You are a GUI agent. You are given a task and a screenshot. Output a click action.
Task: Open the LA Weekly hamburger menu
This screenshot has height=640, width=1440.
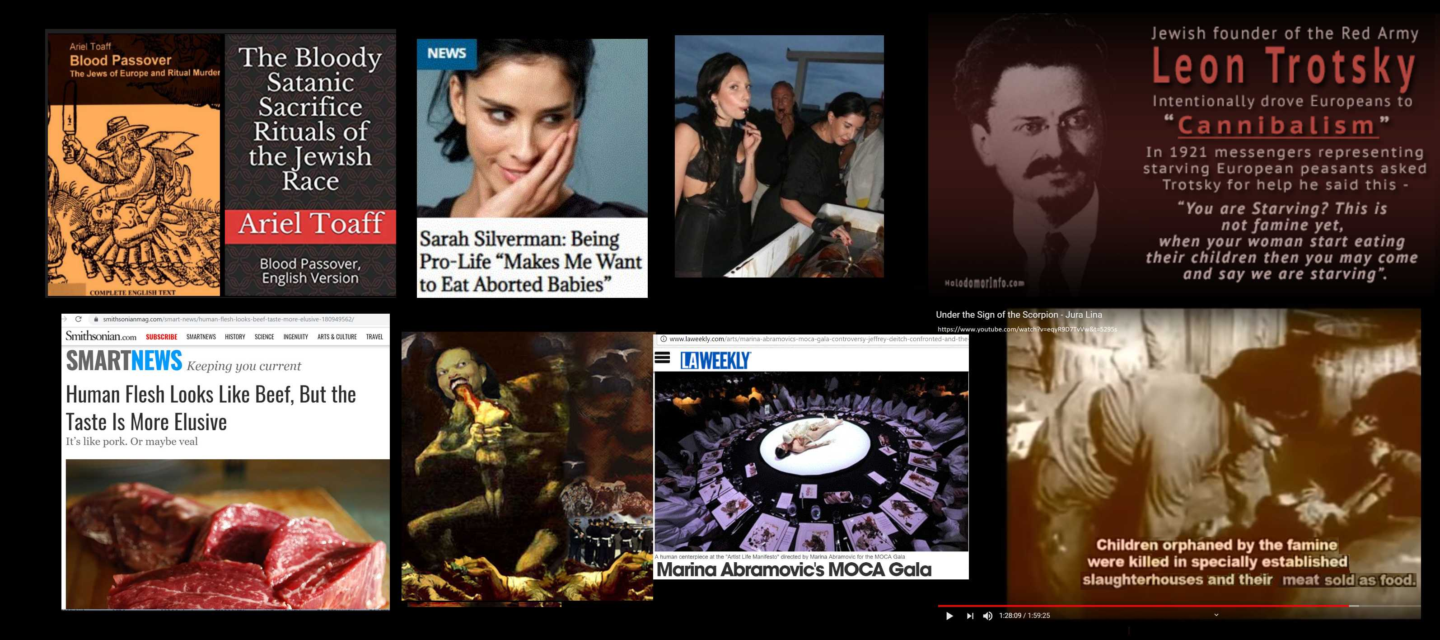pos(663,358)
